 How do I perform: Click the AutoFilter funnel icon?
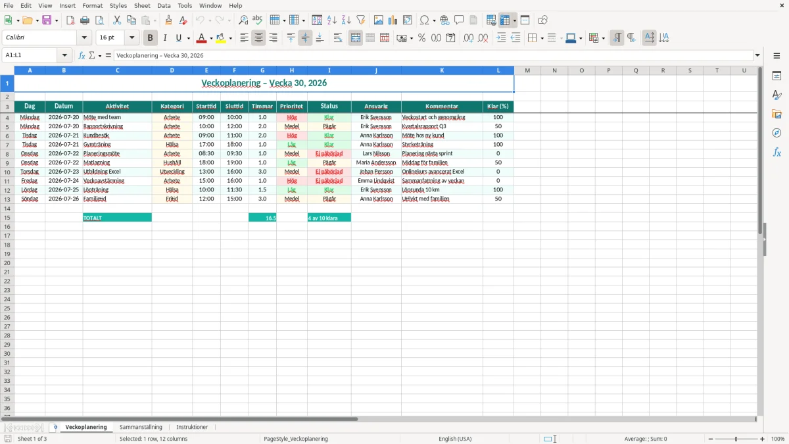[x=361, y=20]
